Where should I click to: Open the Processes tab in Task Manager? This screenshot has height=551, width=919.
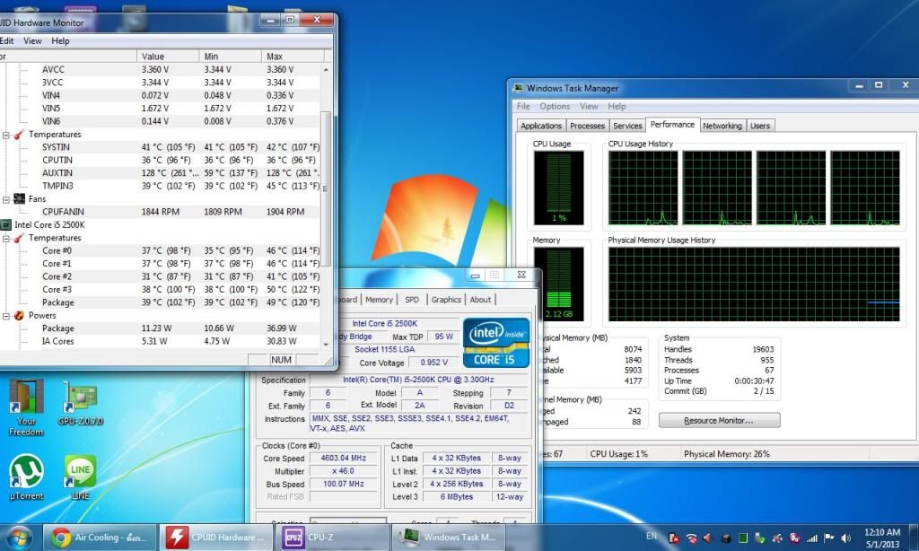point(587,126)
